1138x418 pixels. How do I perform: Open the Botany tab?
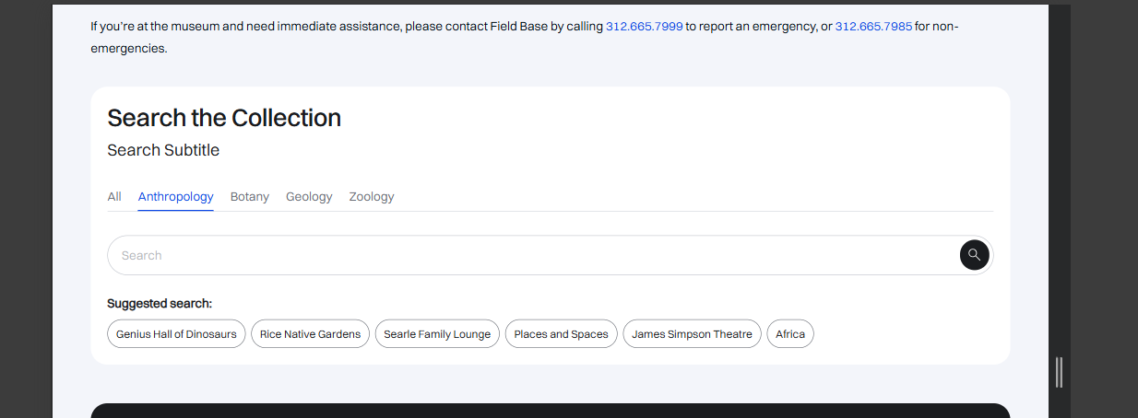250,197
